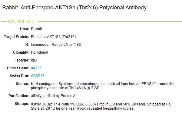Click the antibody page title heading
The image size is (182, 113).
tap(74, 8)
